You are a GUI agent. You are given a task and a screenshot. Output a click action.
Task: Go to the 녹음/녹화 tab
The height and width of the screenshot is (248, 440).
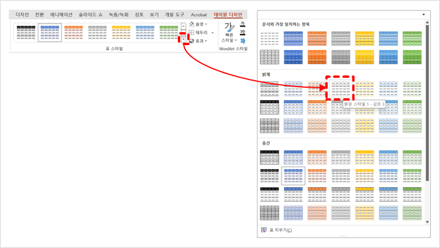119,15
